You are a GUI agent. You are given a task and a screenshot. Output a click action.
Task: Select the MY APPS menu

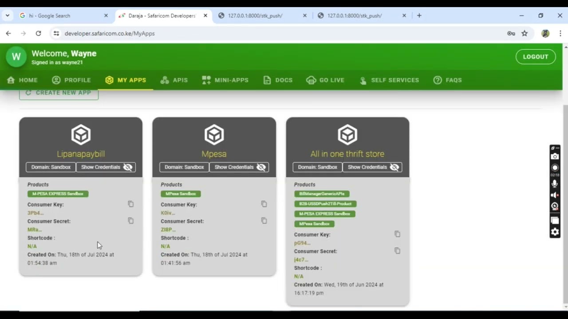(x=126, y=80)
